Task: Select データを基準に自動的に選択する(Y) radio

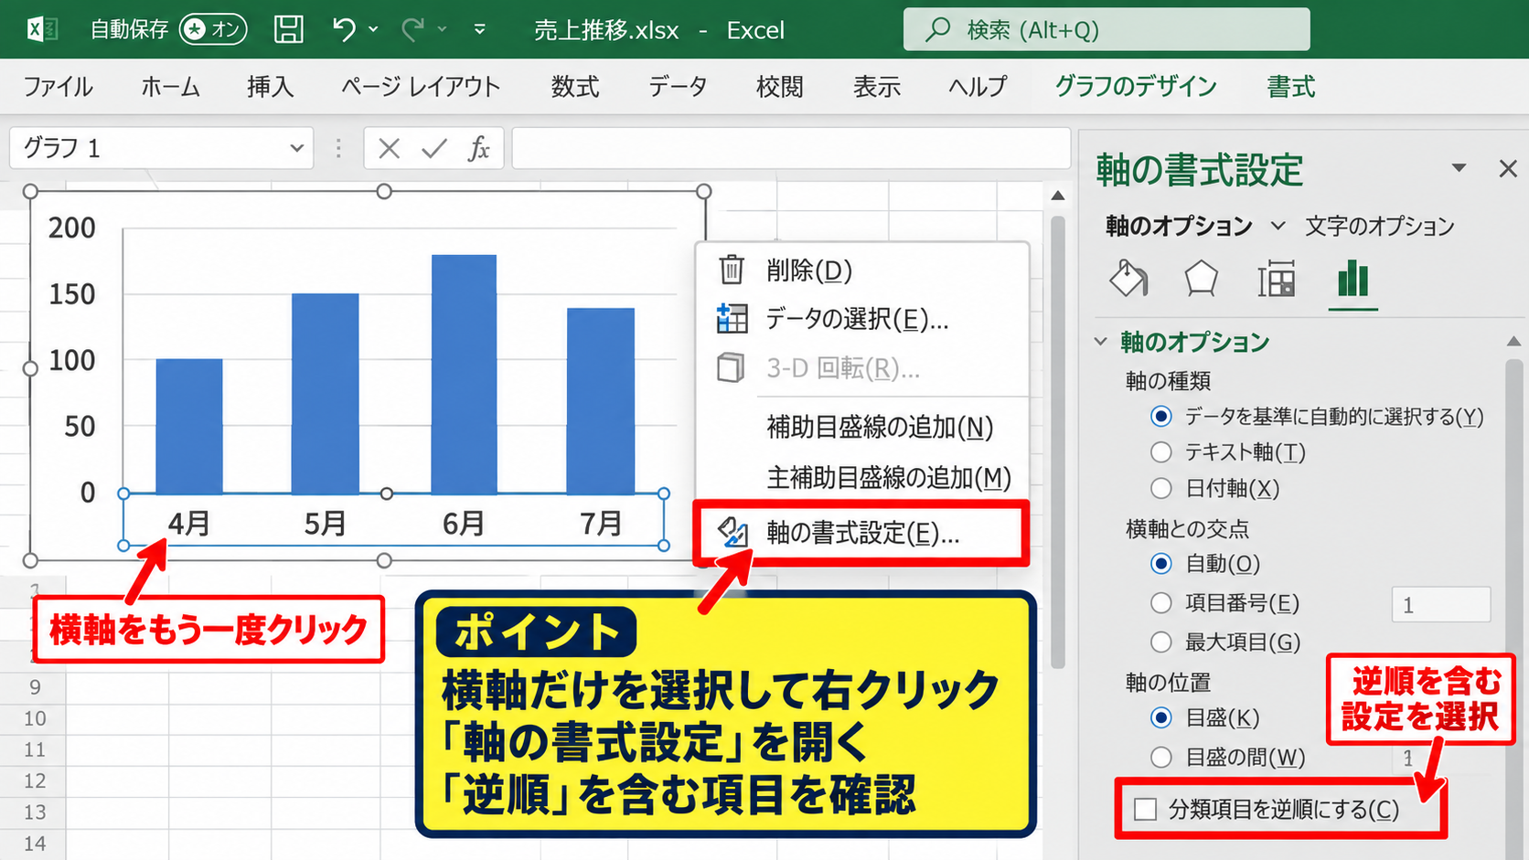Action: coord(1161,417)
